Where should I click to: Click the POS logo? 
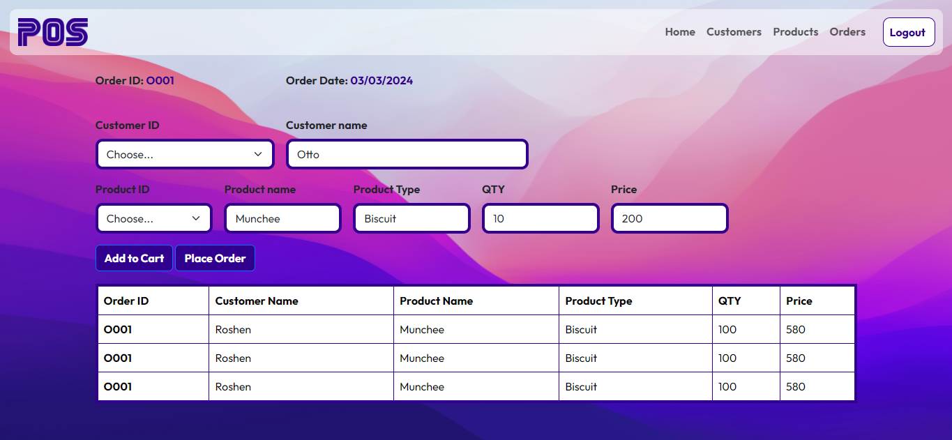[x=53, y=32]
